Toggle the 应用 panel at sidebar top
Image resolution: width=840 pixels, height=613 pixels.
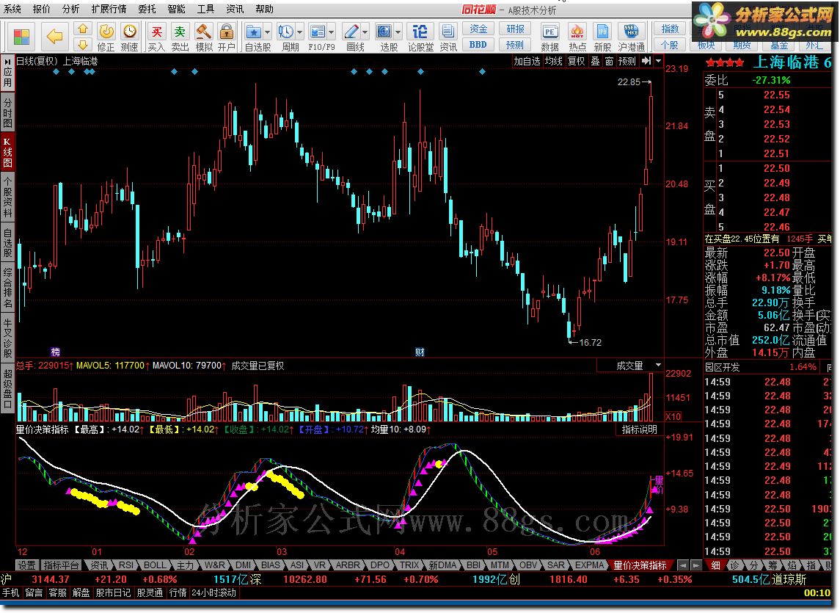(7, 73)
